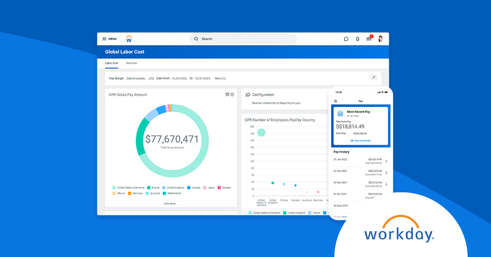This screenshot has width=491, height=257.
Task: Click the pencil edit icon in filter bar
Action: (x=374, y=77)
